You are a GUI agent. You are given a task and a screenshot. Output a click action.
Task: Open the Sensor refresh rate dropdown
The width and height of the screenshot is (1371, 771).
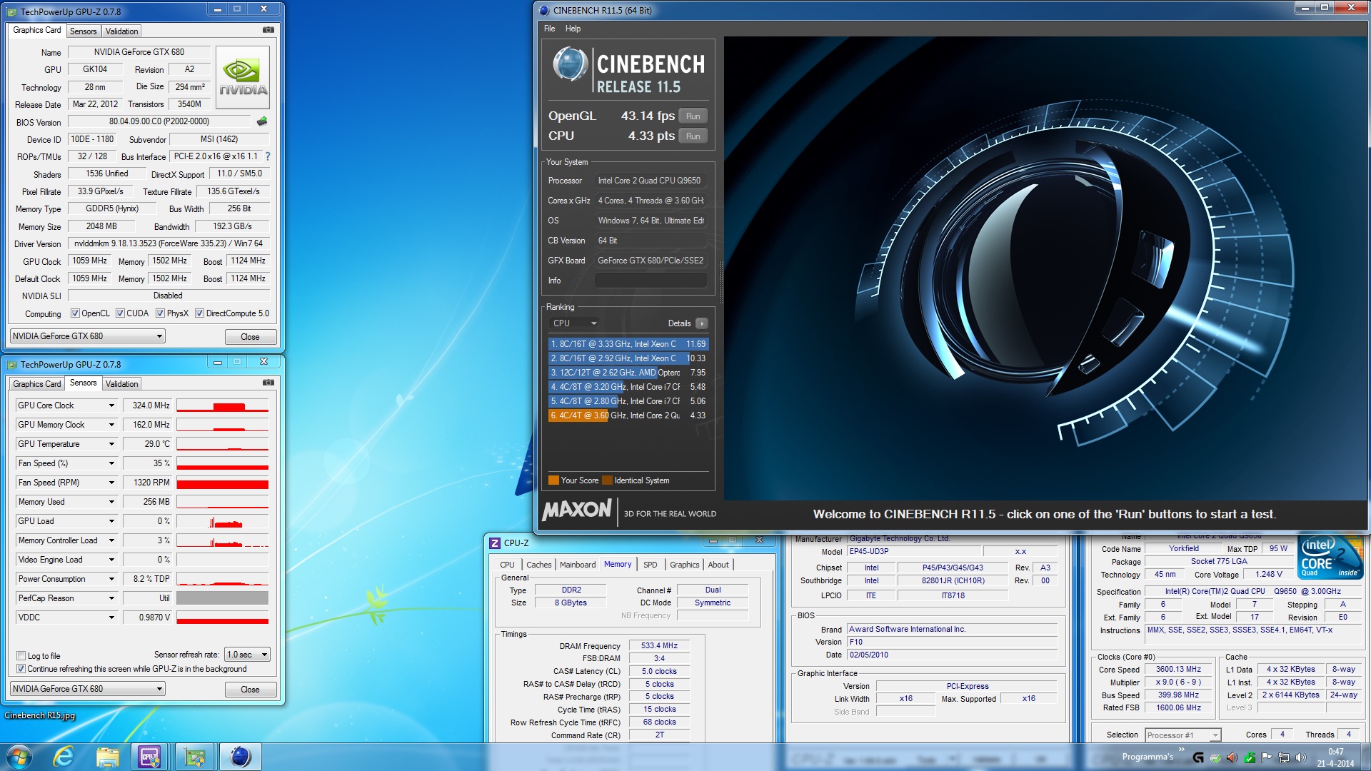pyautogui.click(x=247, y=655)
